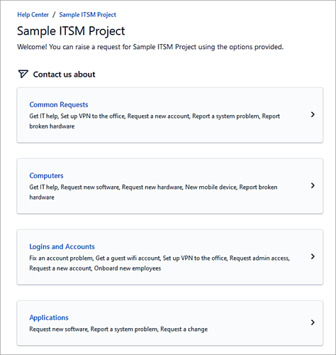Screen dimensions: 336x355
Task: Click the Sample ITSM Project page heading
Action: point(71,31)
